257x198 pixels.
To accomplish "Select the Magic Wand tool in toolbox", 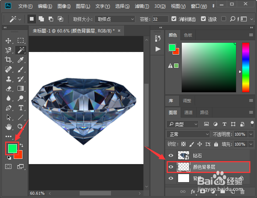I will (21, 50).
